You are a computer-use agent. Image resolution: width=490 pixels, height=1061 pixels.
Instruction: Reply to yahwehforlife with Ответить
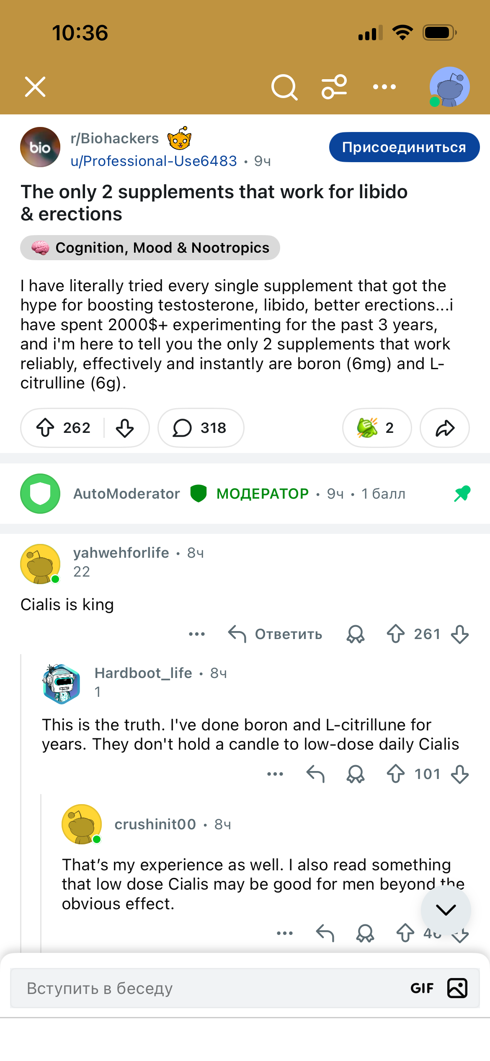275,634
